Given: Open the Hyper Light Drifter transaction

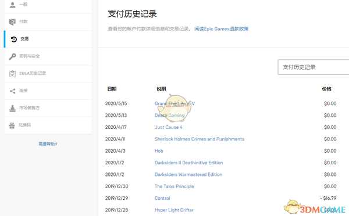Looking at the screenshot, I should coord(174,210).
